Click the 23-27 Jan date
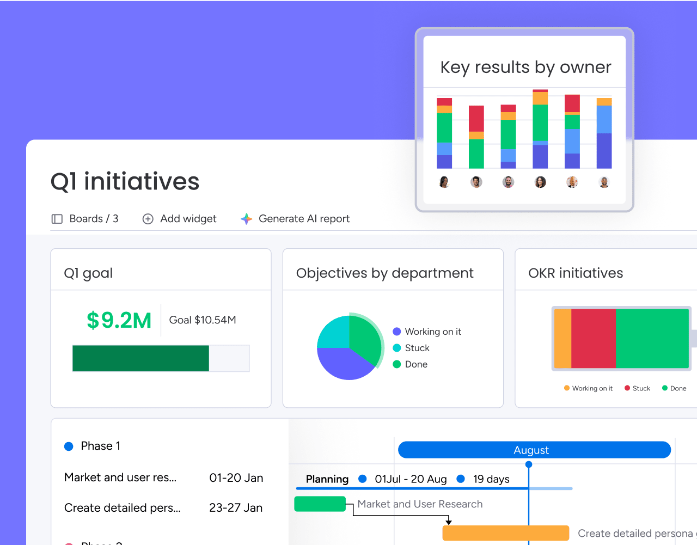This screenshot has height=545, width=697. [x=236, y=508]
